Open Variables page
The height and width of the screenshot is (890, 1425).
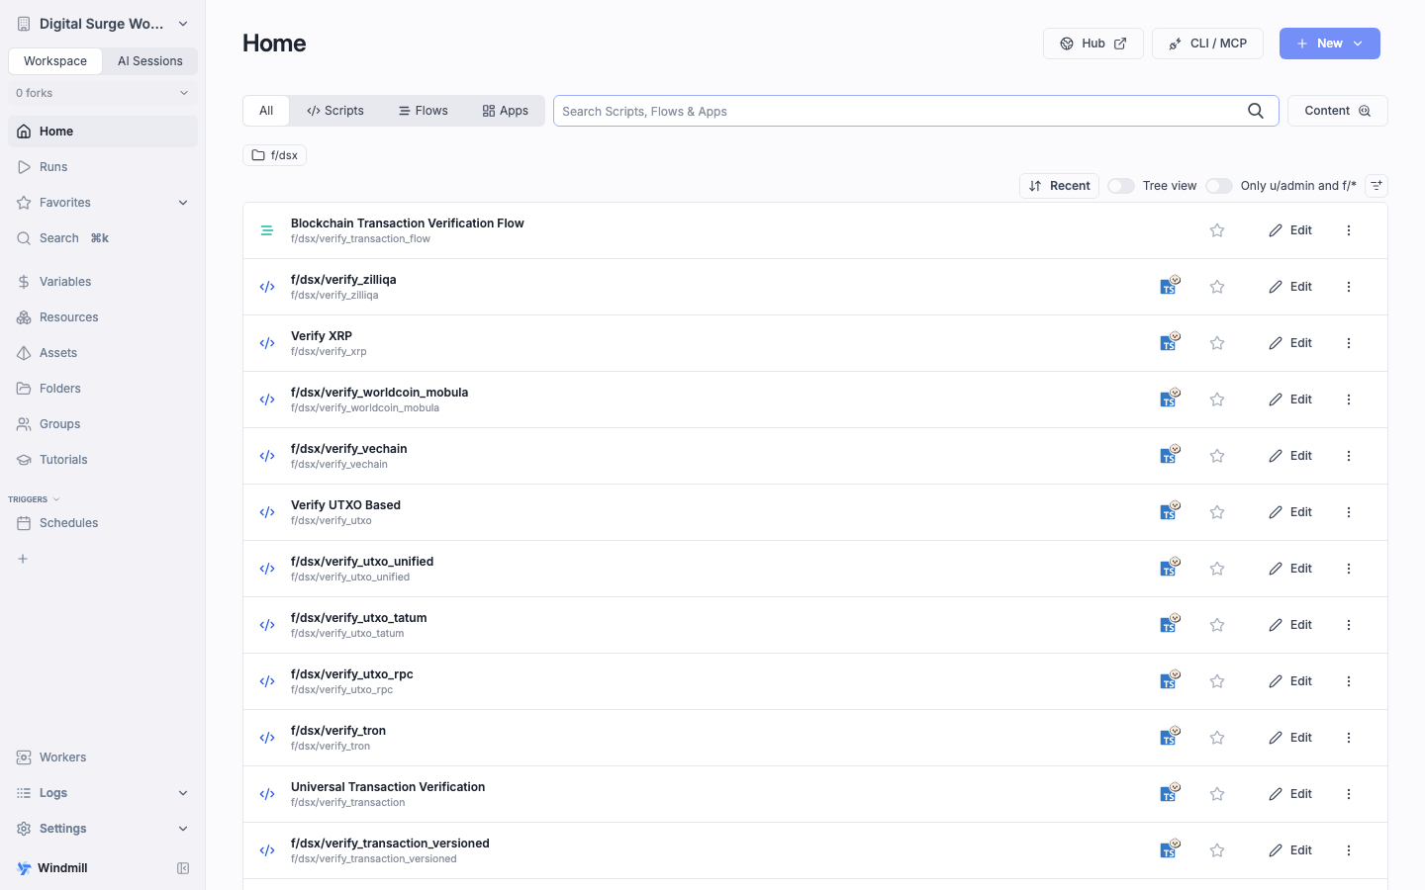tap(103, 282)
